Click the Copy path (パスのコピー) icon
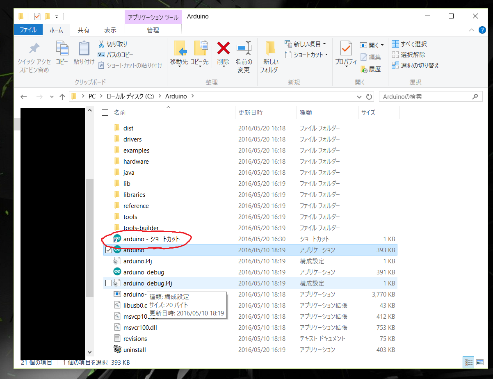Image resolution: width=493 pixels, height=379 pixels. [101, 55]
